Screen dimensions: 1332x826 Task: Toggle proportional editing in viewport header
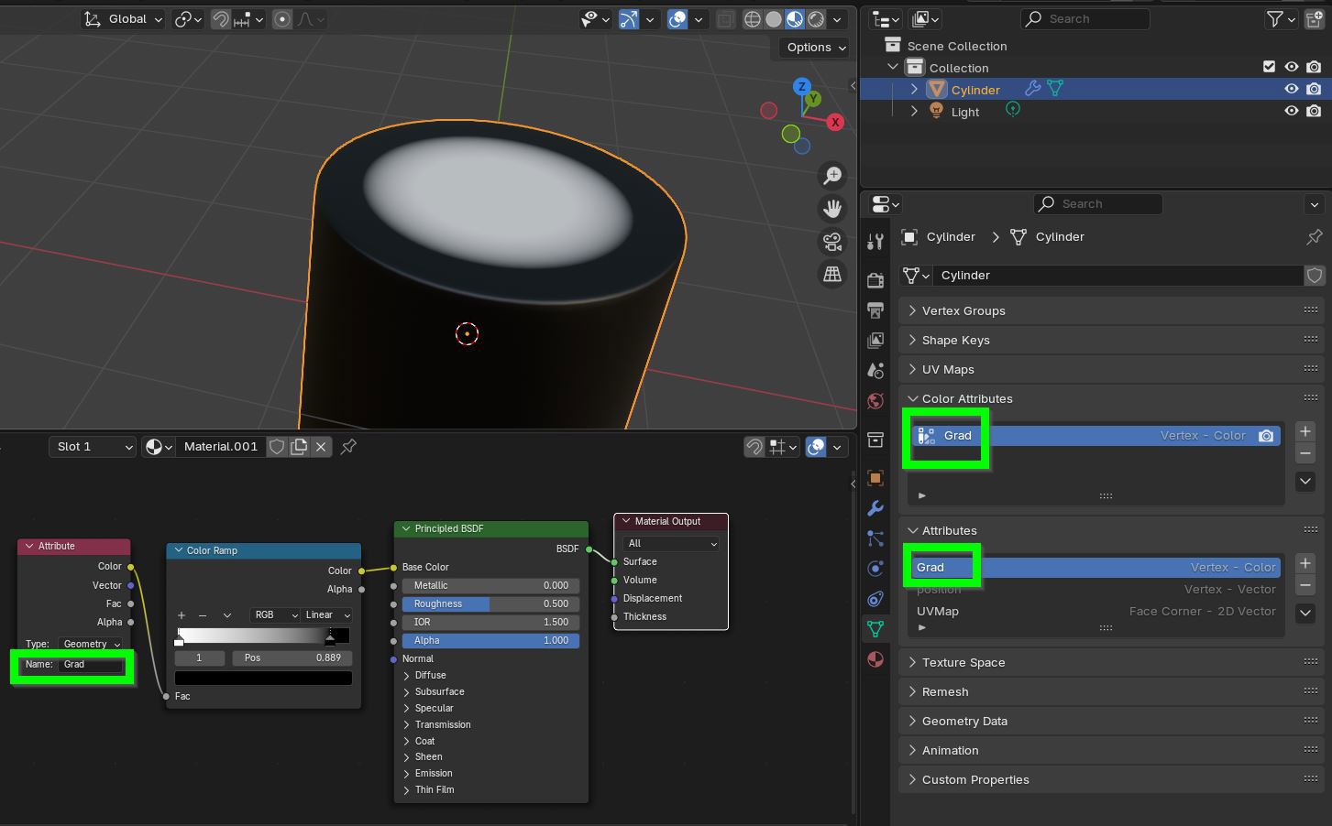[x=282, y=19]
